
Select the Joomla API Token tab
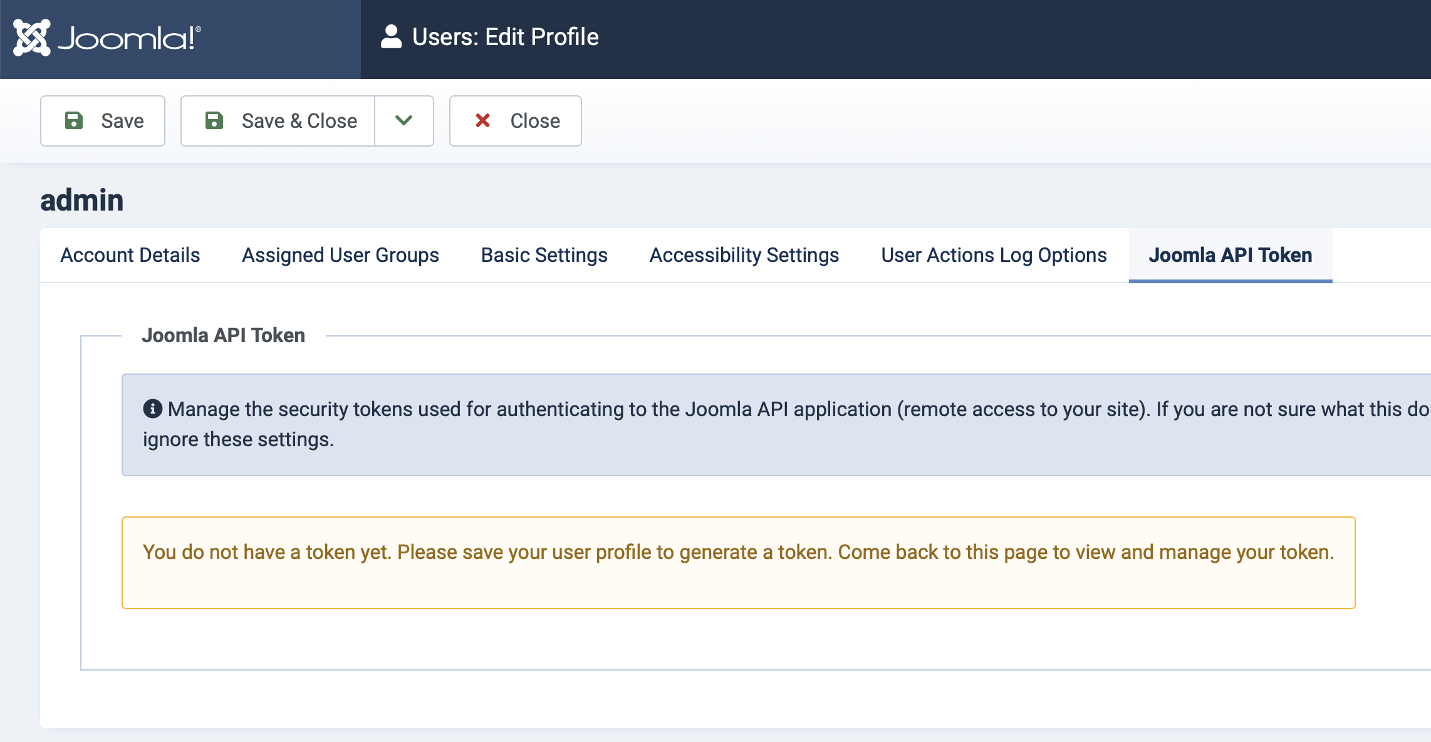(1231, 255)
